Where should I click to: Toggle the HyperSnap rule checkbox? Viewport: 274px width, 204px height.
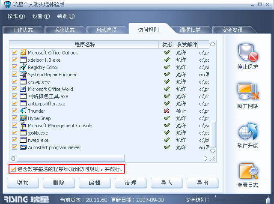click(15, 118)
